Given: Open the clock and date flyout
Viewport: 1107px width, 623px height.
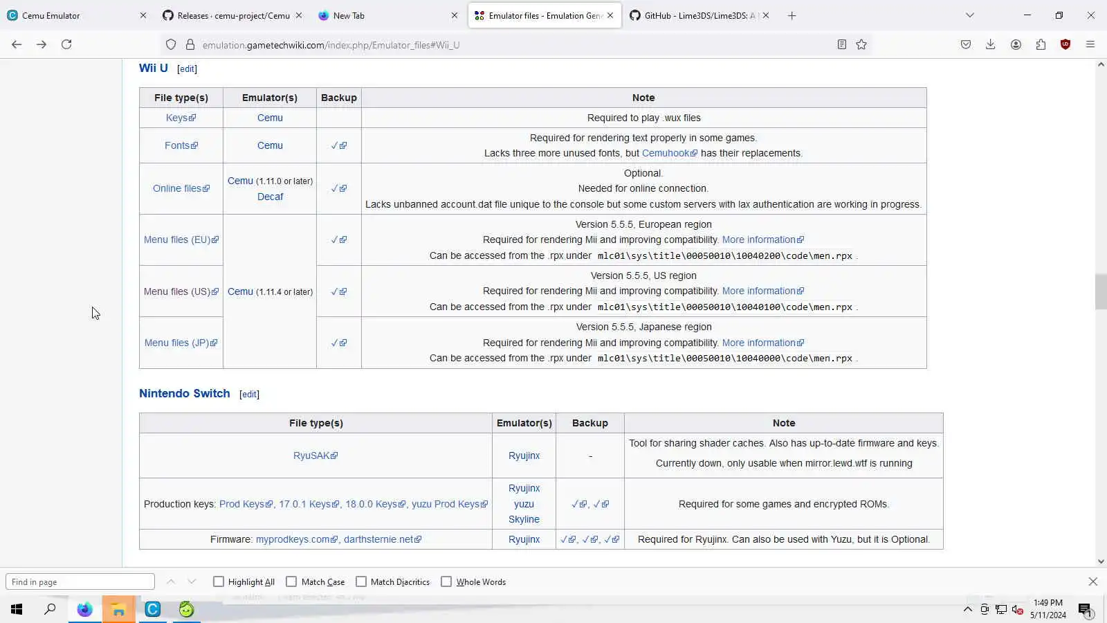Looking at the screenshot, I should click(x=1048, y=609).
